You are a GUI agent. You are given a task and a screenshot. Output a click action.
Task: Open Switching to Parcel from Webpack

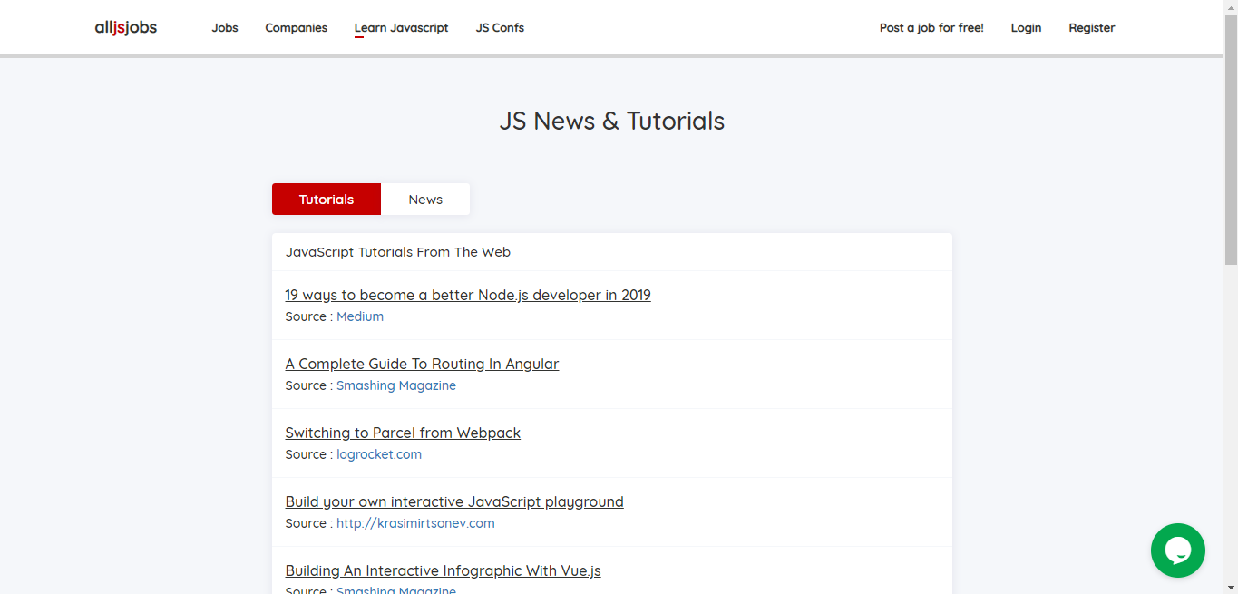click(403, 433)
